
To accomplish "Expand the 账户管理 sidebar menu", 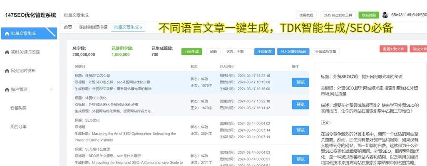I will click(x=29, y=89).
